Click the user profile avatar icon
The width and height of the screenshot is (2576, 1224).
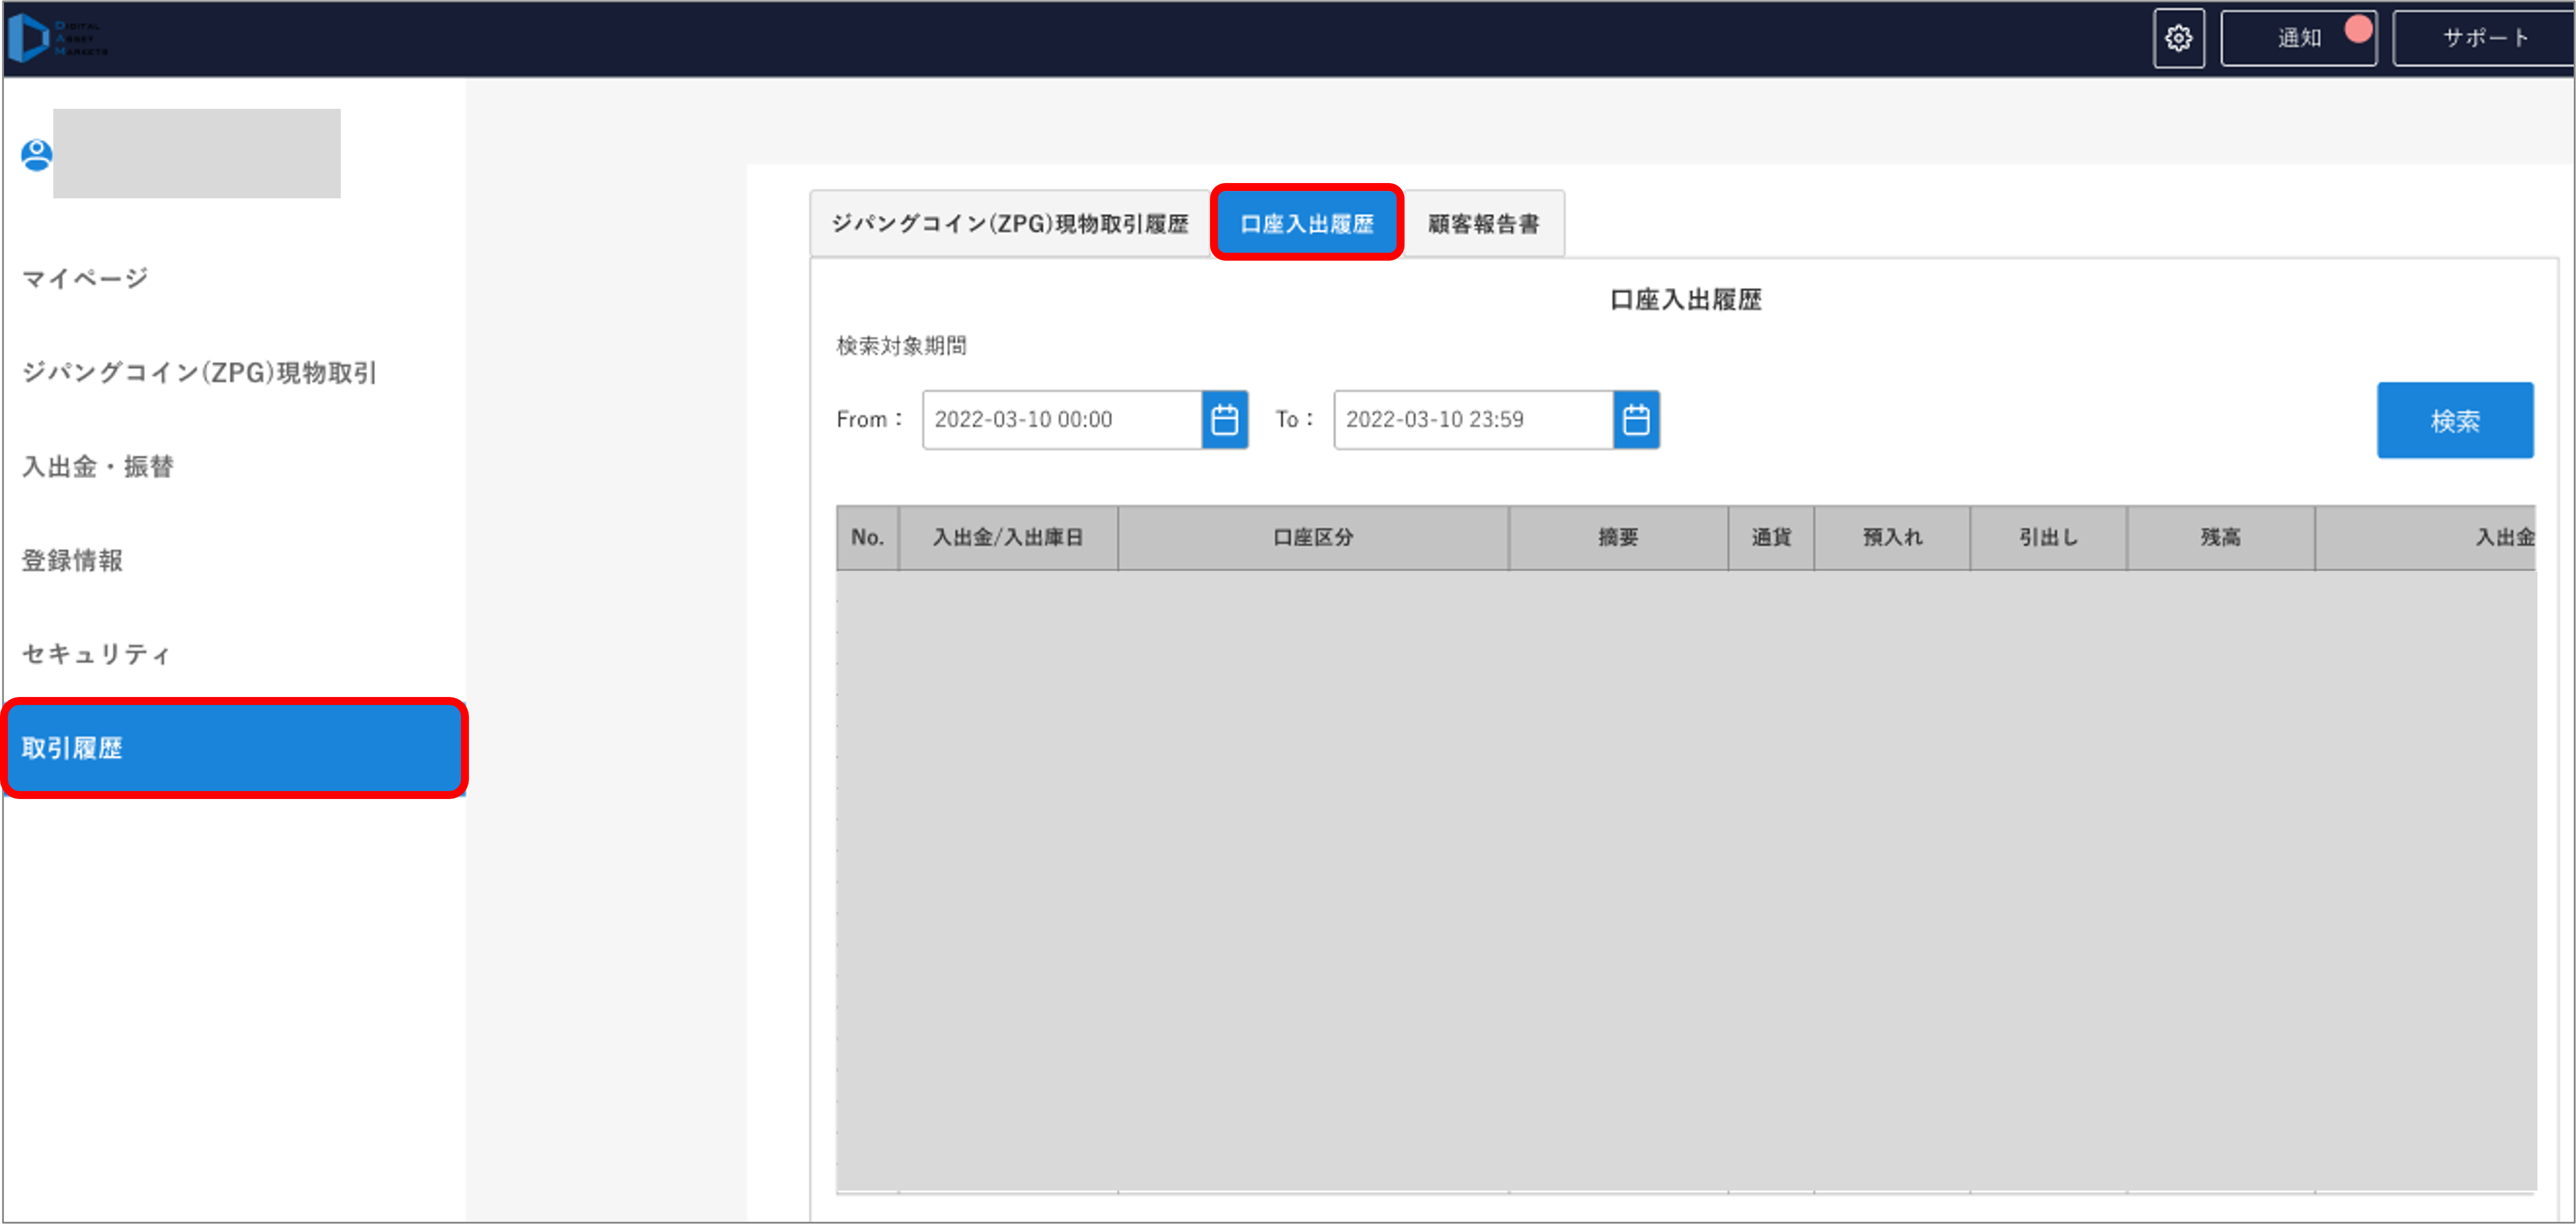[x=35, y=153]
